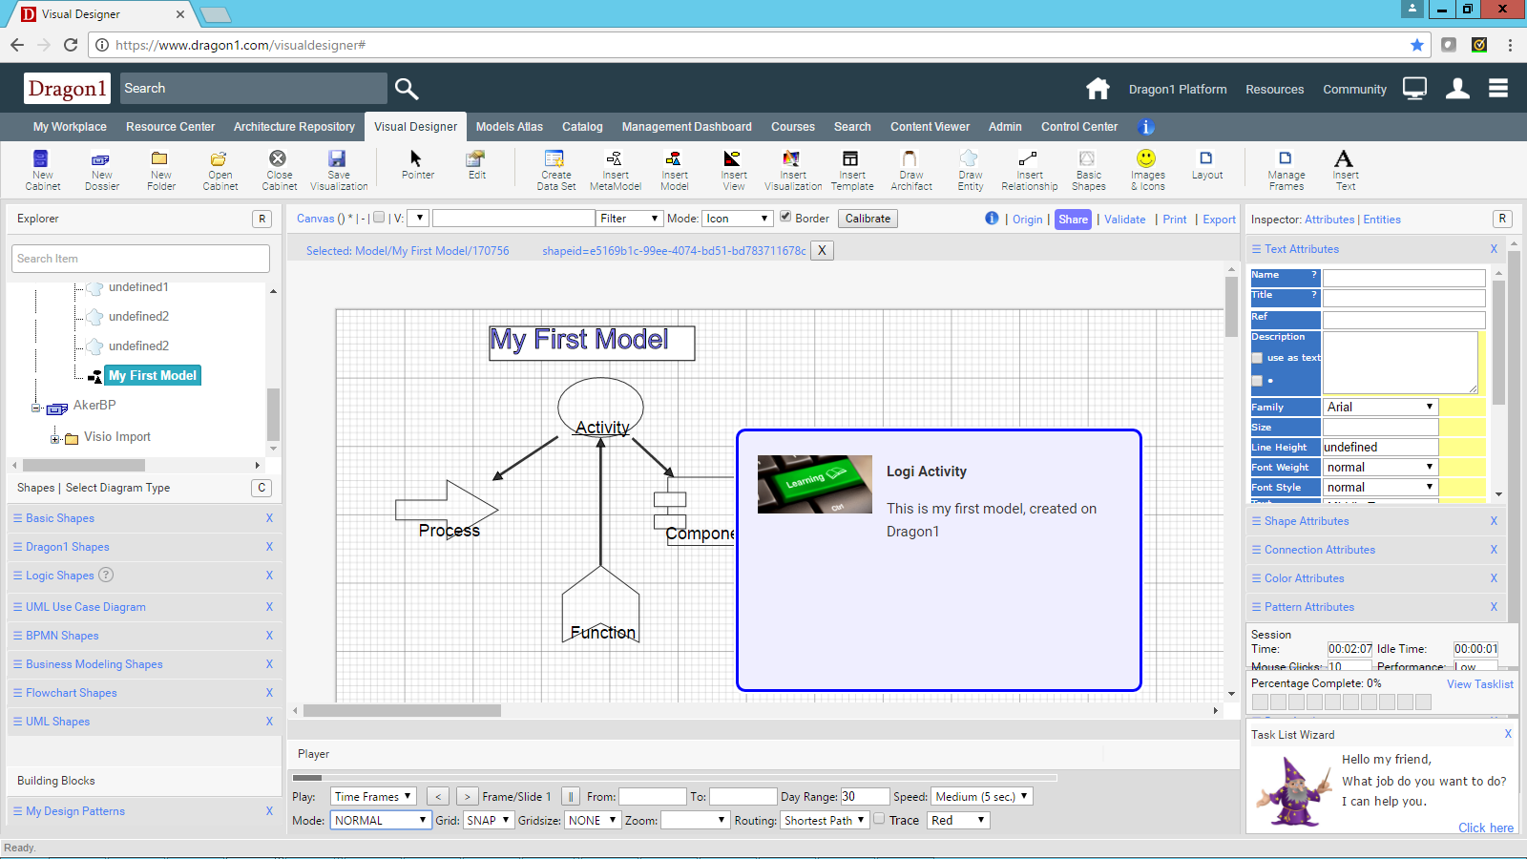The height and width of the screenshot is (859, 1527).
Task: Open the View Tasklist link
Action: coord(1479,684)
